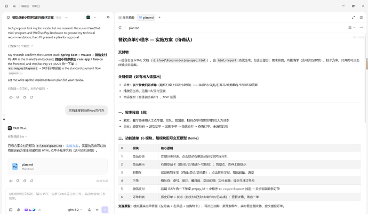The image size is (368, 214).
Task: Add a new tab with plus button
Action: pos(159,18)
